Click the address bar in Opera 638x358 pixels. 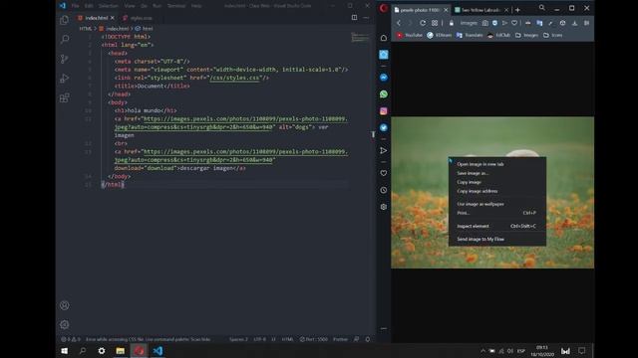469,23
